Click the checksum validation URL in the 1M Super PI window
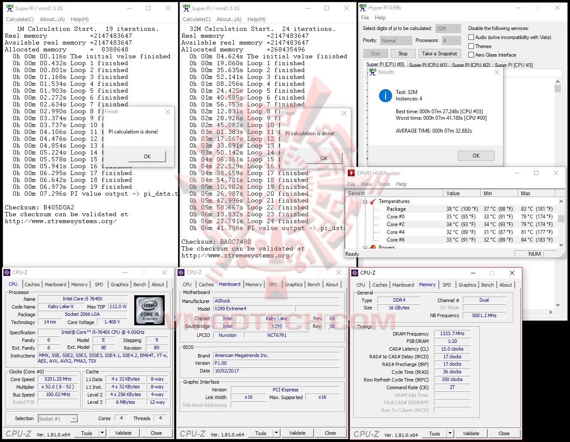Screen dimensions: 570x442 (x=61, y=221)
